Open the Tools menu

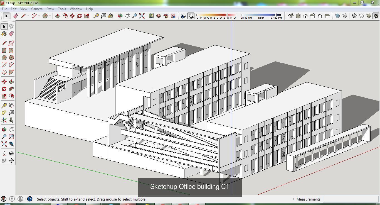(x=62, y=9)
